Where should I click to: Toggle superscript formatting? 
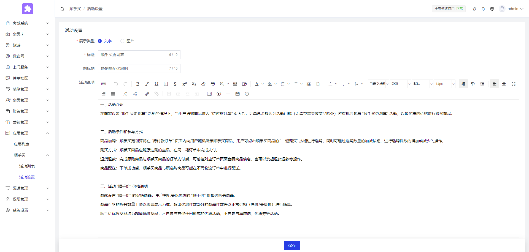pos(184,84)
